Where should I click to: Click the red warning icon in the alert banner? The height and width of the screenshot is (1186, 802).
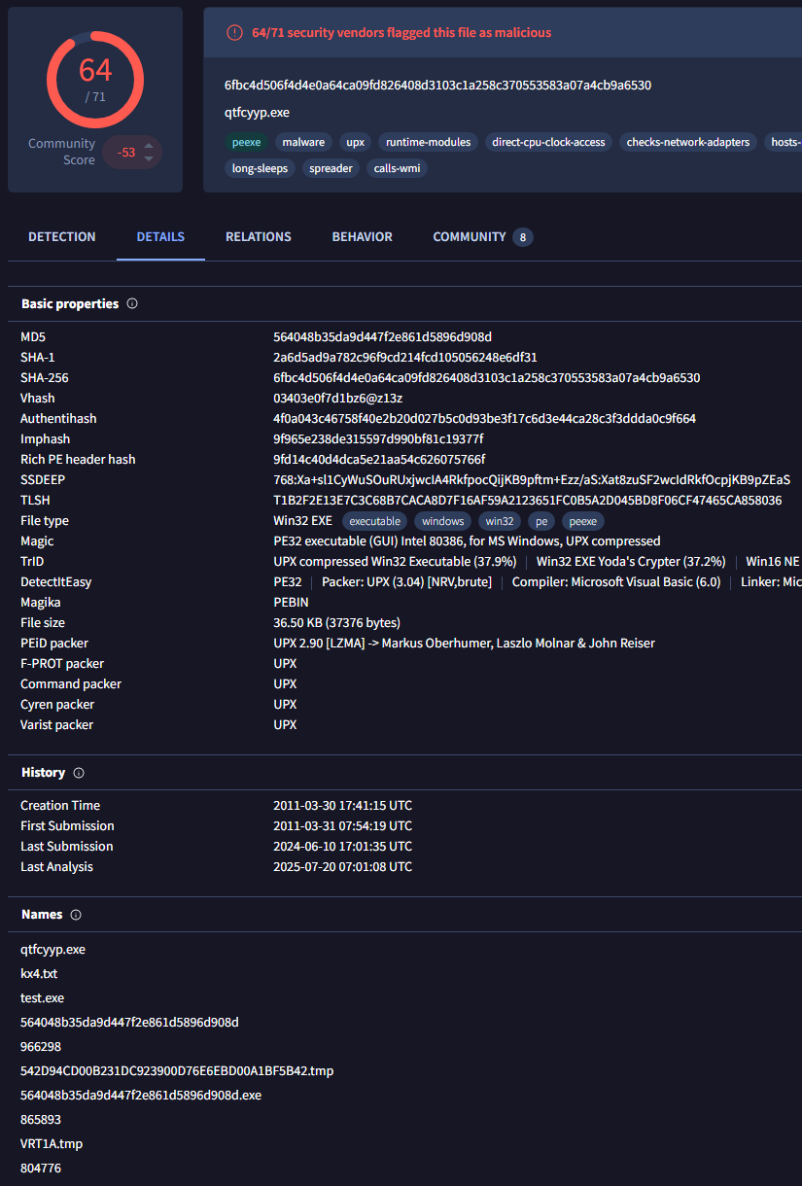[x=234, y=33]
